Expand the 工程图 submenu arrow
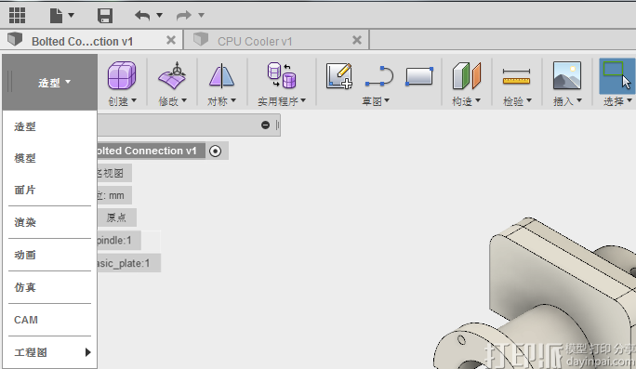Image resolution: width=636 pixels, height=369 pixels. (87, 352)
